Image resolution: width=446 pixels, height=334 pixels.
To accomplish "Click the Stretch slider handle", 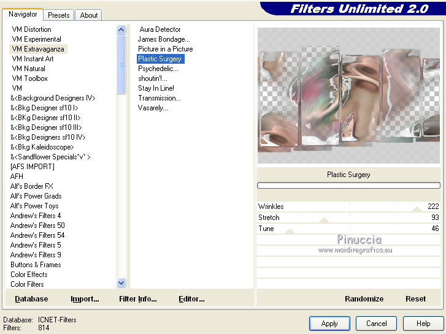I will click(x=324, y=220).
